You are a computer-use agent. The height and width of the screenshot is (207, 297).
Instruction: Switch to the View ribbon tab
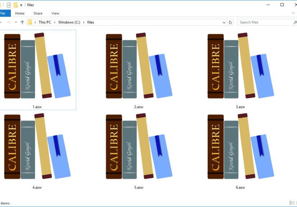click(55, 13)
